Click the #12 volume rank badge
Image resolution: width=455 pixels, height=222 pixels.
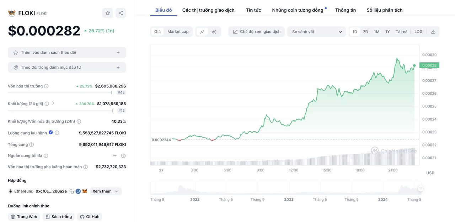tap(122, 111)
